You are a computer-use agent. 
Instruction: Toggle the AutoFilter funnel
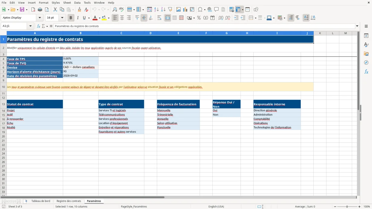point(170,10)
